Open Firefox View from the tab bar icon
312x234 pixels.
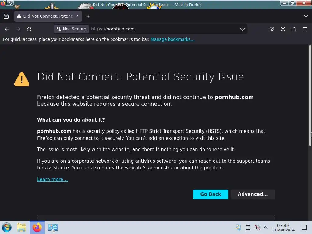tap(6, 16)
